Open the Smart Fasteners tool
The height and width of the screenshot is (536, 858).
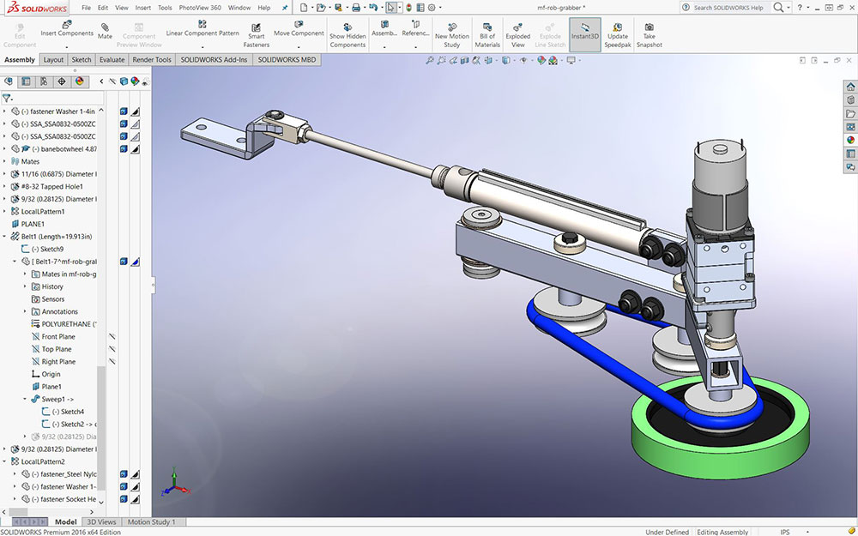tap(256, 27)
